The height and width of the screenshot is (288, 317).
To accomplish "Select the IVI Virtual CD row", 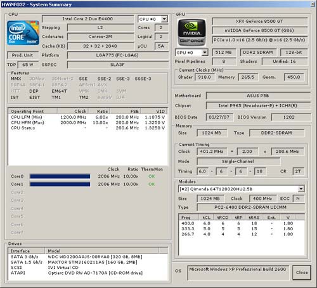I will 87,268.
